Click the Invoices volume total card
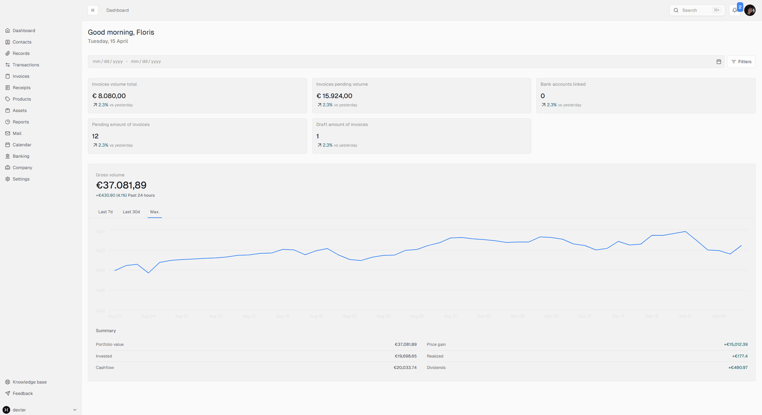 point(197,96)
